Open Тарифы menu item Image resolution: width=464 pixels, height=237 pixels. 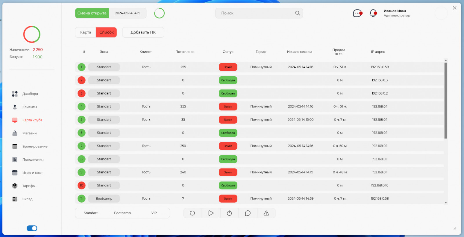(29, 186)
